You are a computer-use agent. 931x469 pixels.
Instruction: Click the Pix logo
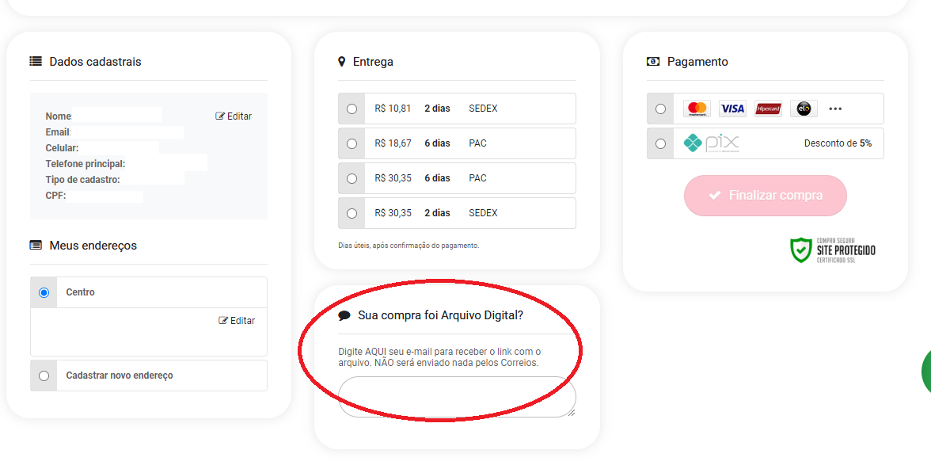(x=711, y=143)
